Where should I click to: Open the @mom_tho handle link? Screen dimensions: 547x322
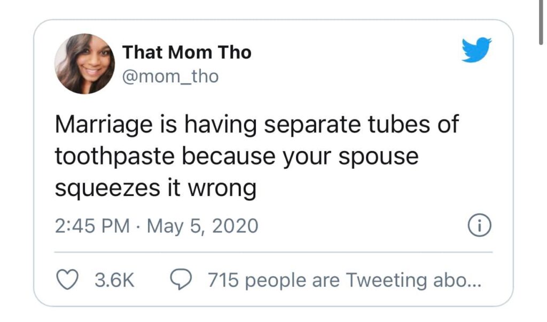click(170, 76)
